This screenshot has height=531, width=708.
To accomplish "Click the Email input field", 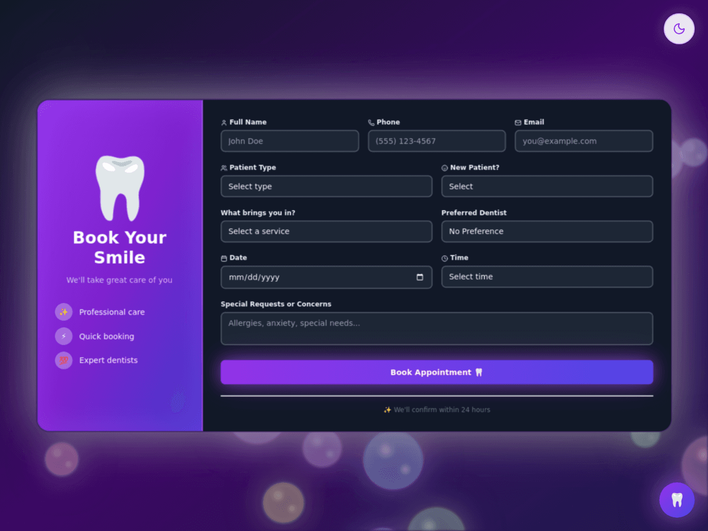I will [584, 141].
